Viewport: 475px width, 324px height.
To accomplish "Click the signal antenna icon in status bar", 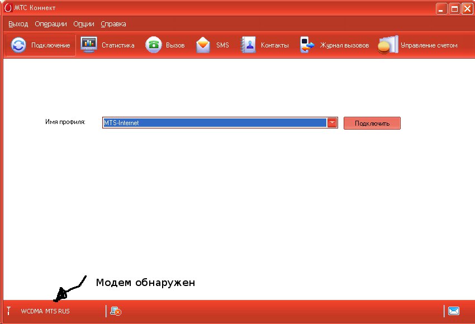I will click(x=8, y=311).
